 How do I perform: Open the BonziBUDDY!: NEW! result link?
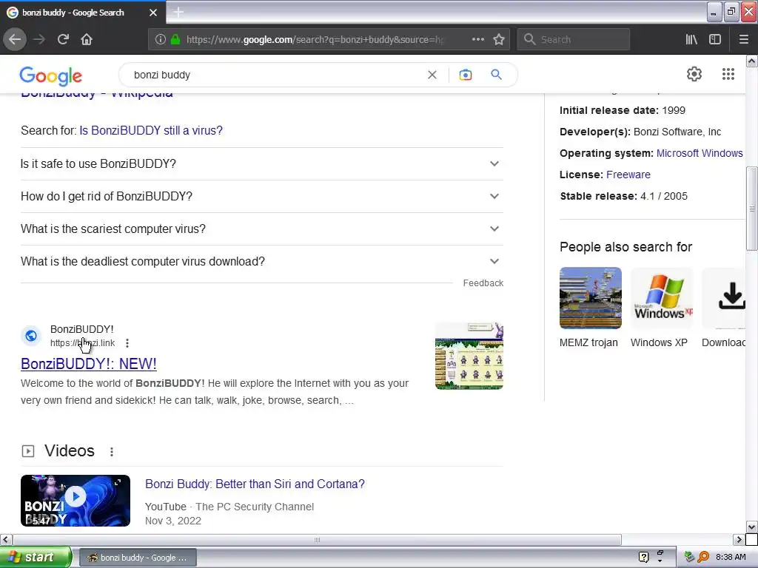coord(89,364)
